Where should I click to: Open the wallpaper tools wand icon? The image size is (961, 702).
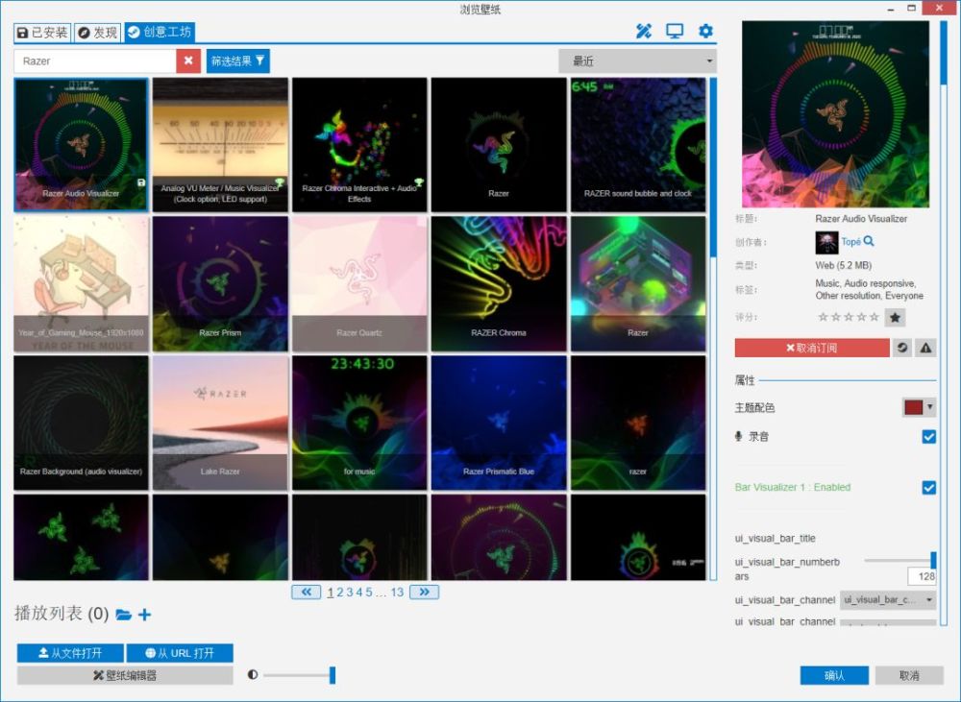[644, 32]
